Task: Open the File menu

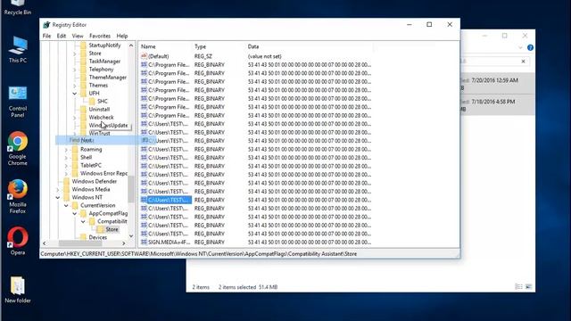Action: coord(46,36)
